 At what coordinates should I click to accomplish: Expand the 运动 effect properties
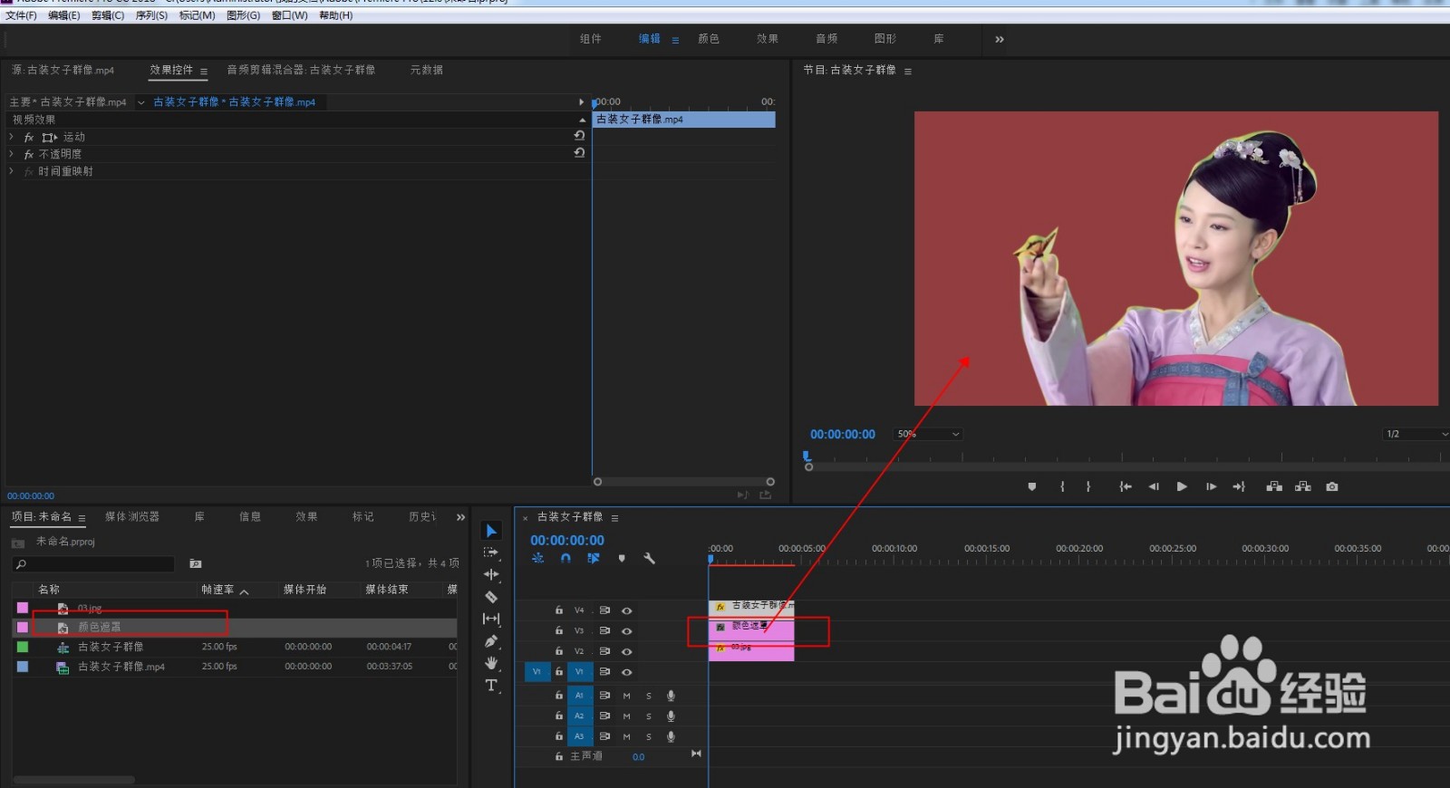[12, 137]
